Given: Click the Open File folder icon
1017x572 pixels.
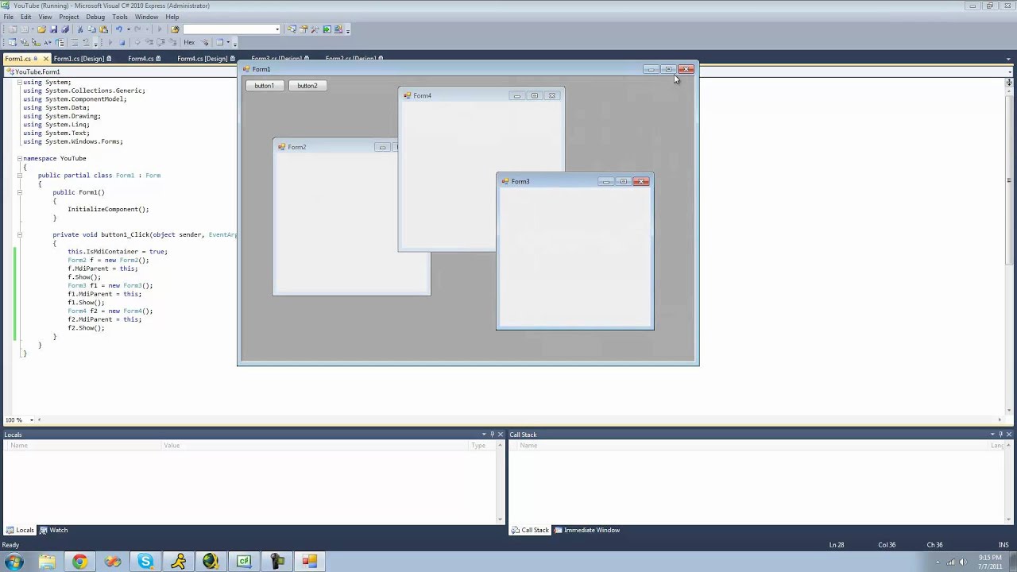Looking at the screenshot, I should 41,29.
